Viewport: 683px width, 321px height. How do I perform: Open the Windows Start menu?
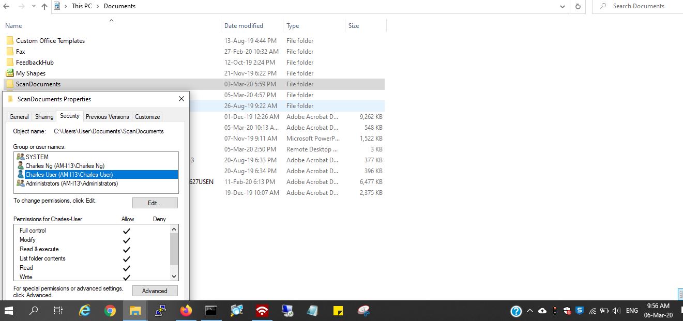coord(9,311)
